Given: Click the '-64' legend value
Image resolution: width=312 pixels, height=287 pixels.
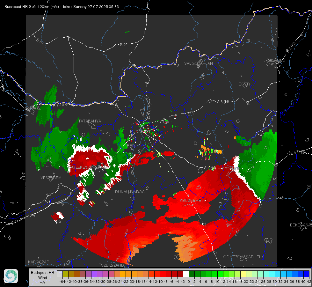Looking at the screenshot, I should [62, 282].
